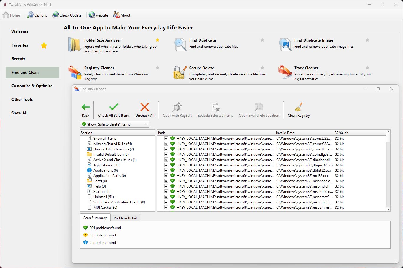Select the Uninstall (51) section

[x=103, y=197]
